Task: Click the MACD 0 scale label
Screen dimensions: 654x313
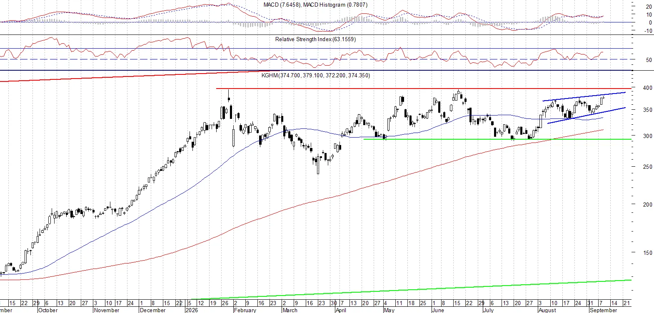Action: [x=650, y=22]
